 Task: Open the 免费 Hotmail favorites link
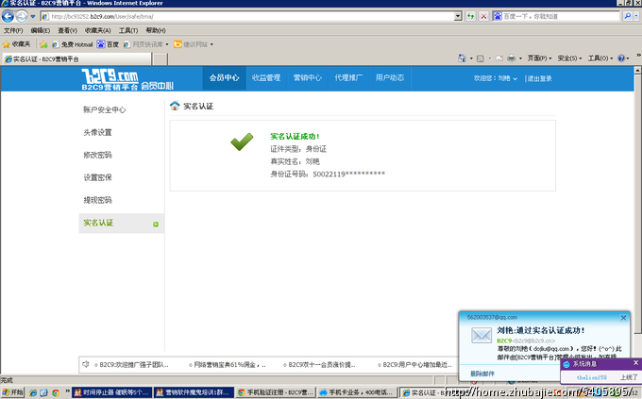(x=72, y=44)
